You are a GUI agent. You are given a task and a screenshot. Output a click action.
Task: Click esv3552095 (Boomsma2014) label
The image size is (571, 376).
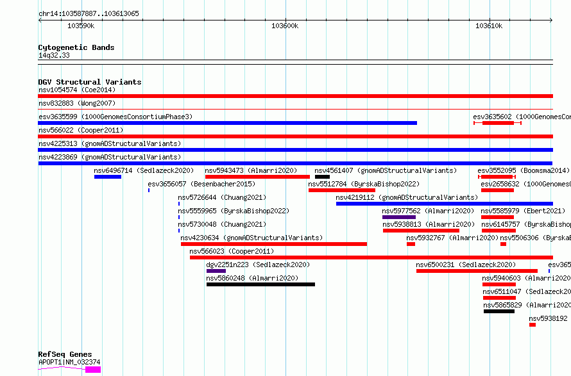click(524, 170)
